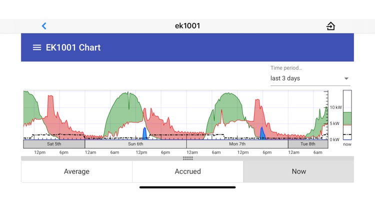This screenshot has width=375, height=211.
Task: Go back with the blue chevron arrow
Action: click(x=44, y=26)
